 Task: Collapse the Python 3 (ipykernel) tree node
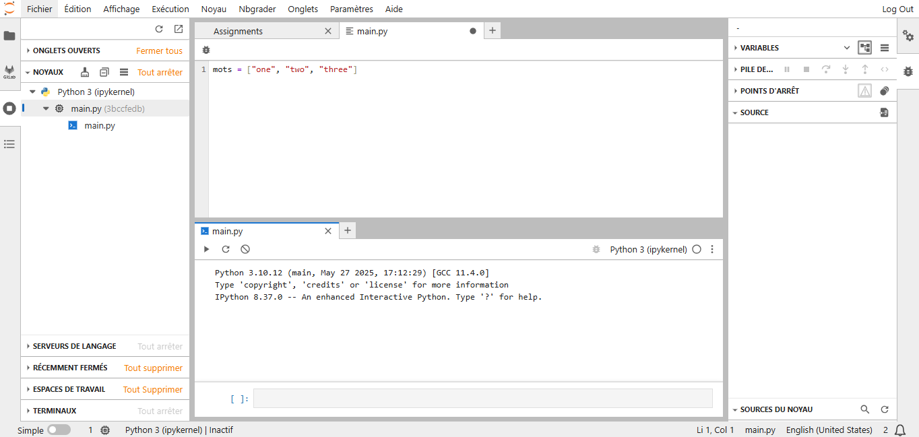(32, 92)
